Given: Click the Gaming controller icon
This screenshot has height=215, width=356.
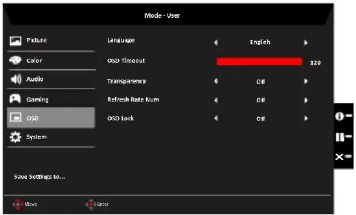Looking at the screenshot, I should pyautogui.click(x=15, y=99).
